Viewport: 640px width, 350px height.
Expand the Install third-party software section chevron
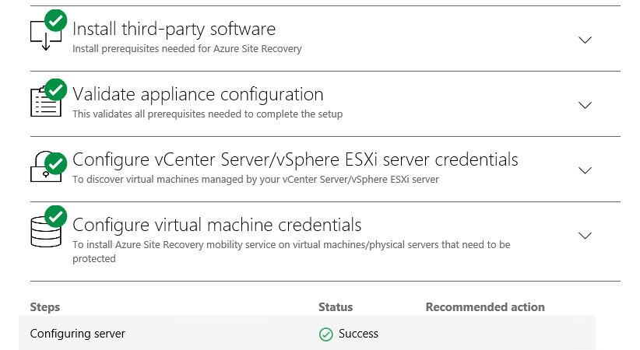pos(585,40)
